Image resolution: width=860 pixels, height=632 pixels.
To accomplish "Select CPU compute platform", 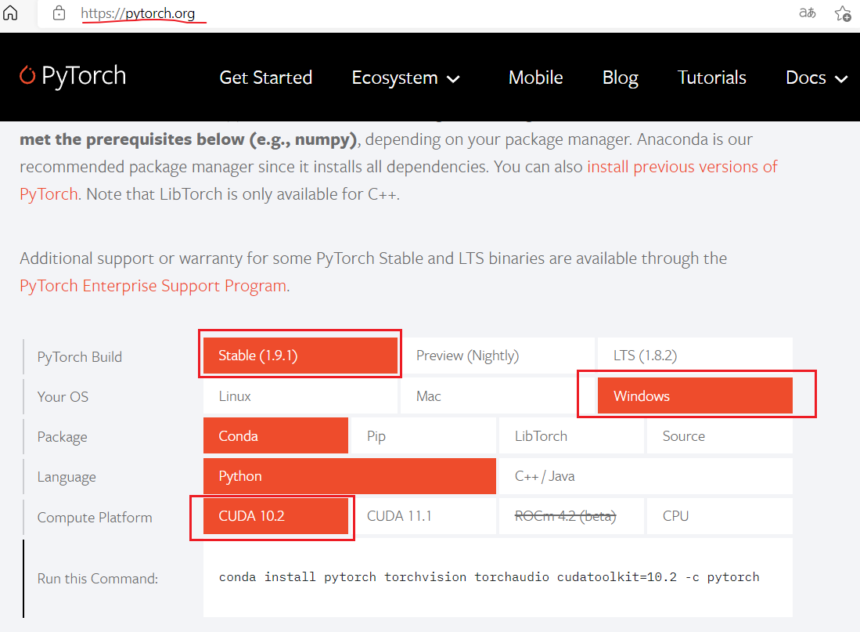I will (x=720, y=515).
